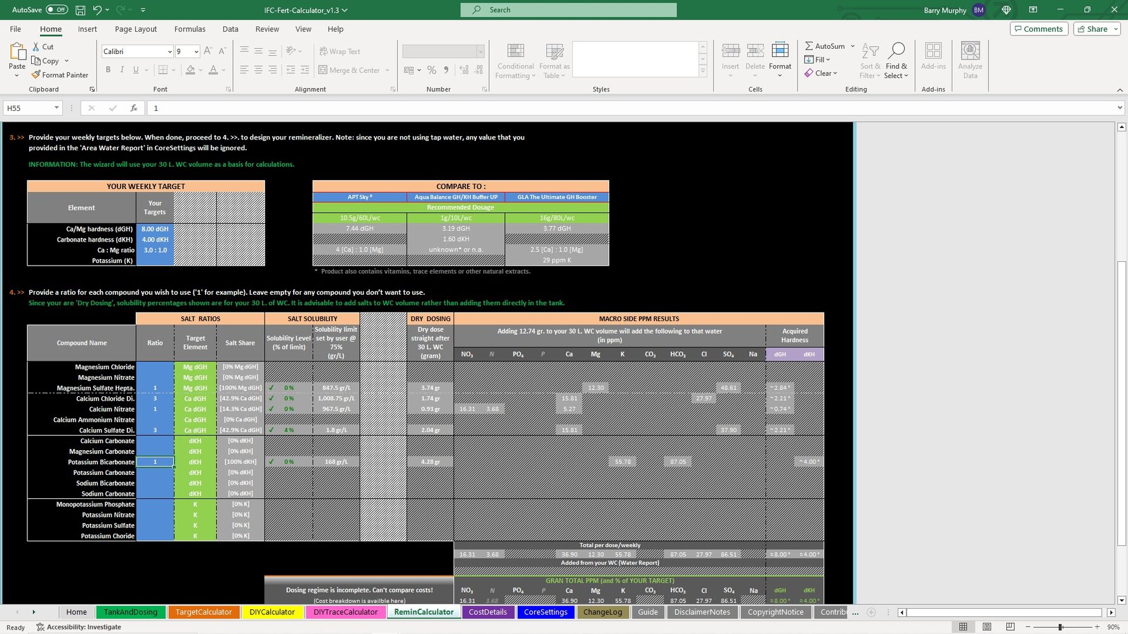The height and width of the screenshot is (634, 1128).
Task: Open the font size dropdown
Action: pyautogui.click(x=196, y=51)
